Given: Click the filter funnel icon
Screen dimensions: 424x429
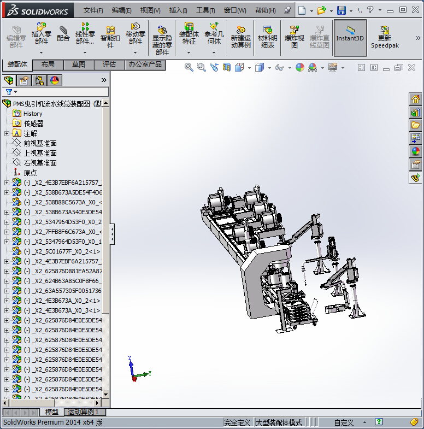Looking at the screenshot, I should click(9, 92).
